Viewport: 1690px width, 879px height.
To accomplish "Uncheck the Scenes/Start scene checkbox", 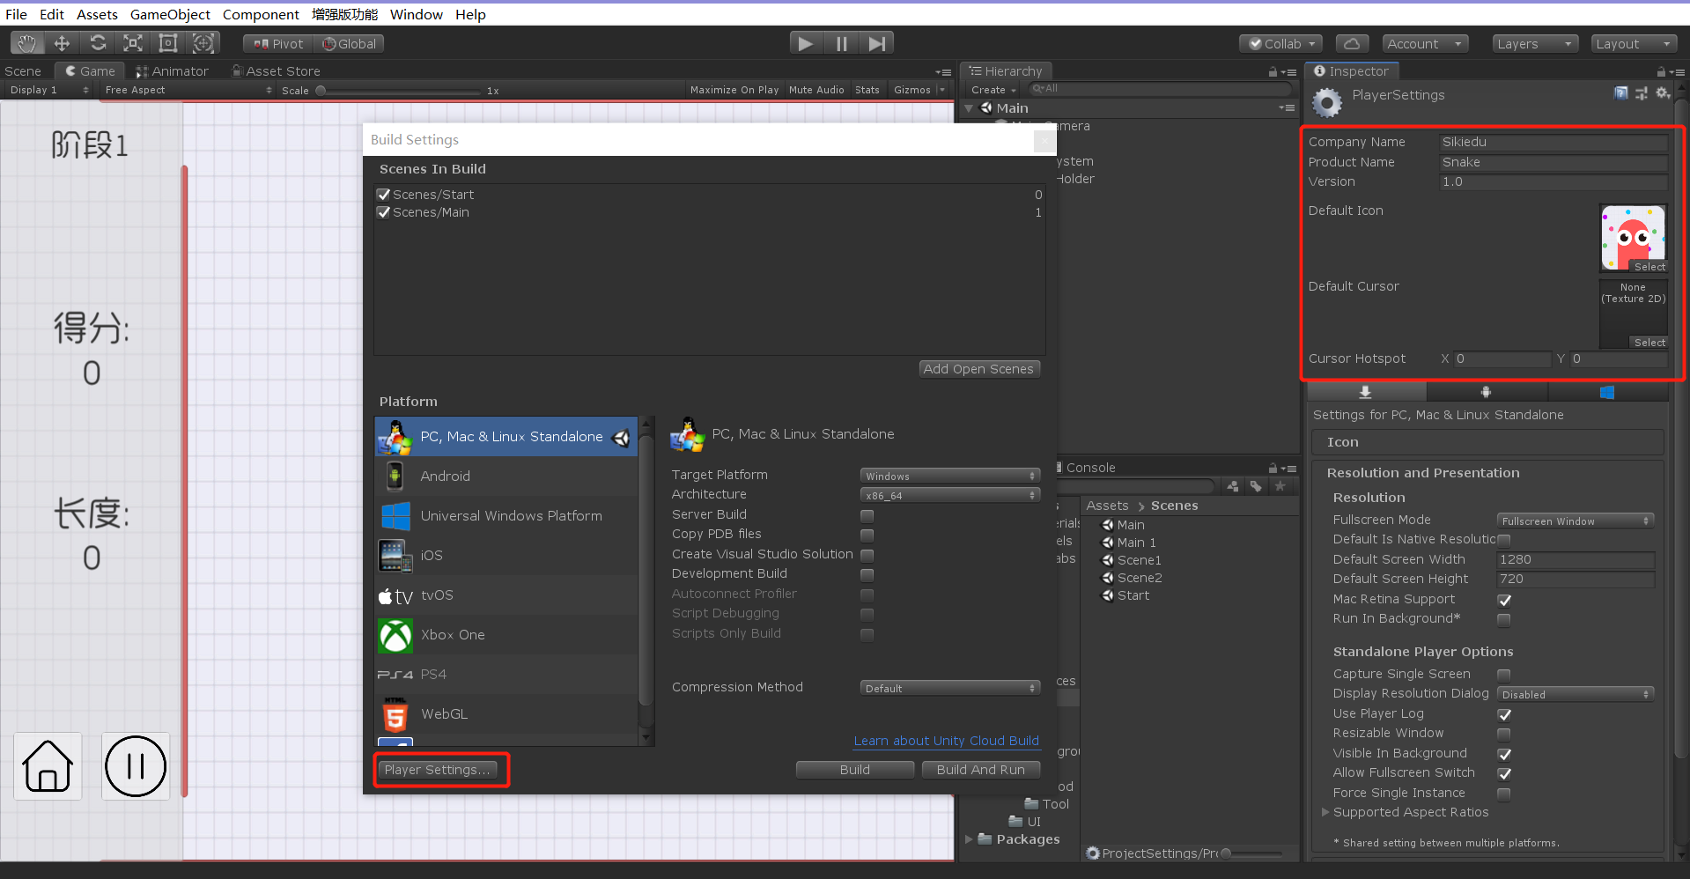I will click(x=383, y=195).
